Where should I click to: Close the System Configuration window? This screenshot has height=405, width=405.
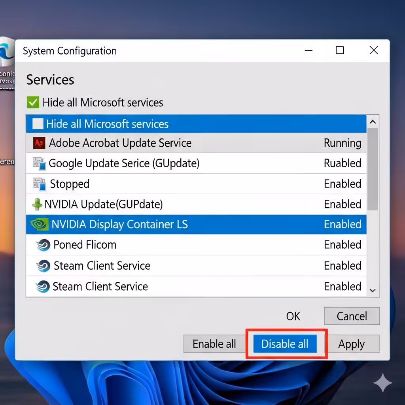(x=374, y=50)
